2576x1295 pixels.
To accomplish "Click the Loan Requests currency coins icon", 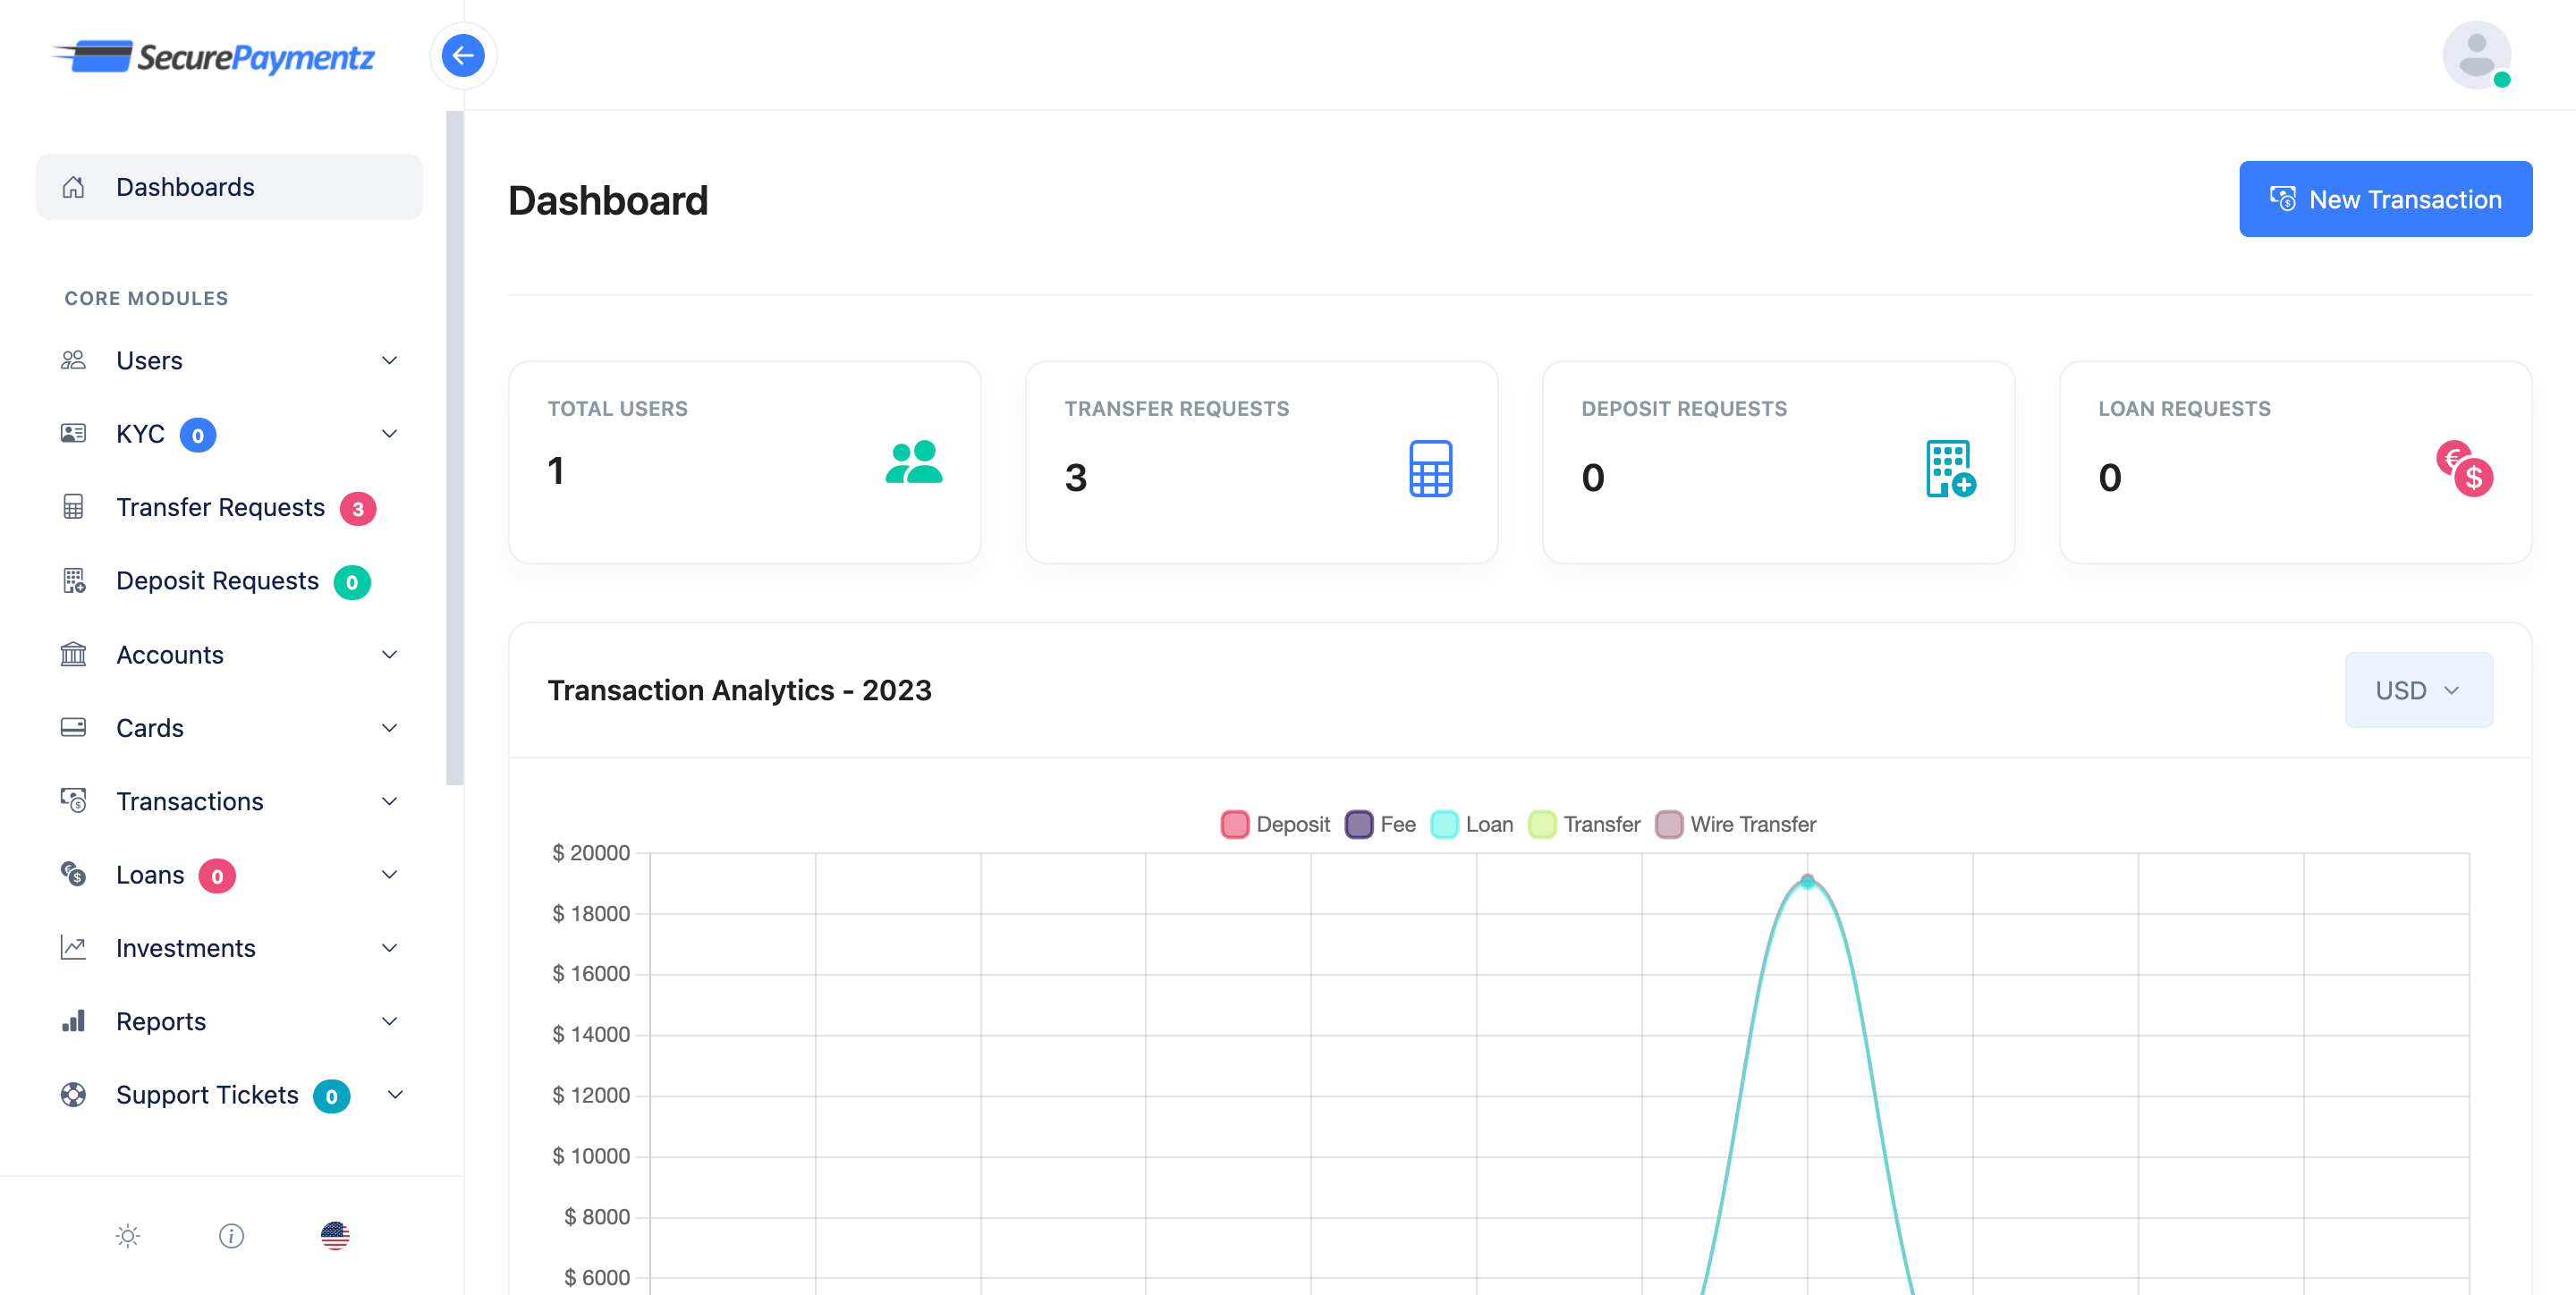I will tap(2465, 469).
